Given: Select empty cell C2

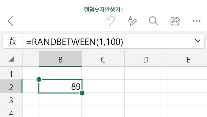Looking at the screenshot, I should tap(103, 86).
